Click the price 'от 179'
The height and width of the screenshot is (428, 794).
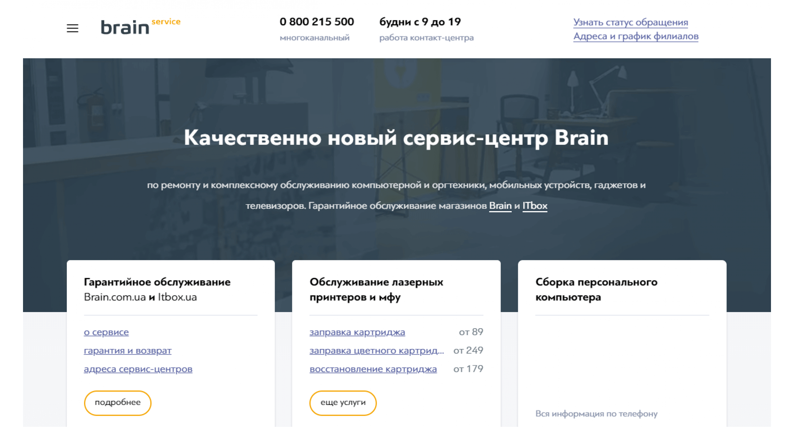468,369
